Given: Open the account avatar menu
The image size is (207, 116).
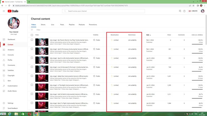Looking at the screenshot, I should pyautogui.click(x=203, y=11).
